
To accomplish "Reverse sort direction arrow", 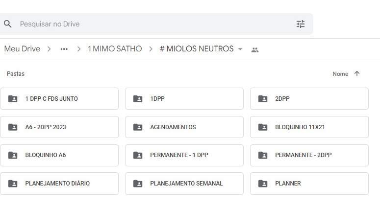I will 357,73.
